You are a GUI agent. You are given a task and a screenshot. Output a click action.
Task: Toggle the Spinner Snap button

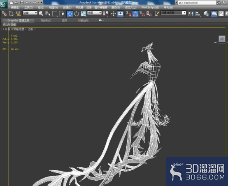(149, 14)
